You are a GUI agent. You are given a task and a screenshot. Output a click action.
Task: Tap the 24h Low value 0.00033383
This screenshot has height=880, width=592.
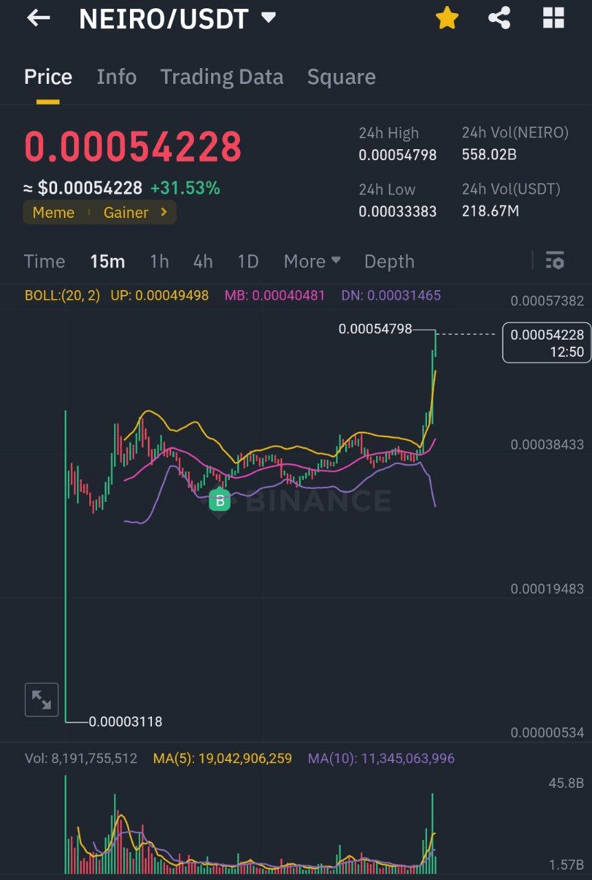(397, 211)
